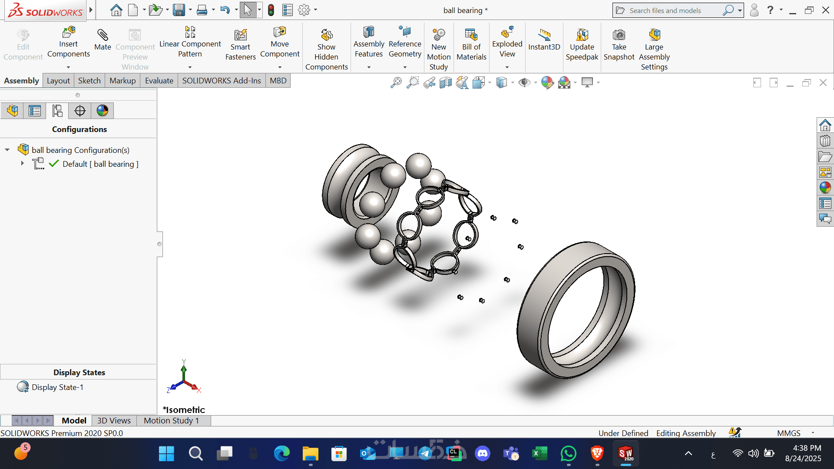Click the Mate tool icon
Screen dimensions: 834x469
(x=103, y=35)
